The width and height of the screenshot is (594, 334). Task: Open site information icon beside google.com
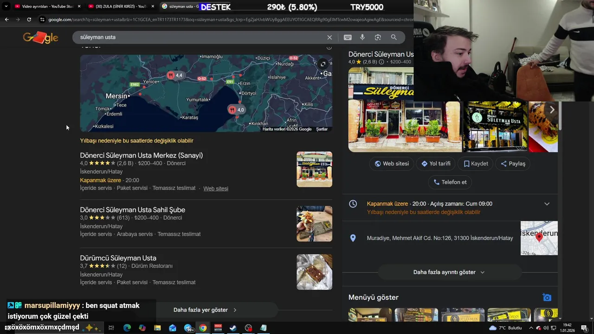(x=42, y=19)
